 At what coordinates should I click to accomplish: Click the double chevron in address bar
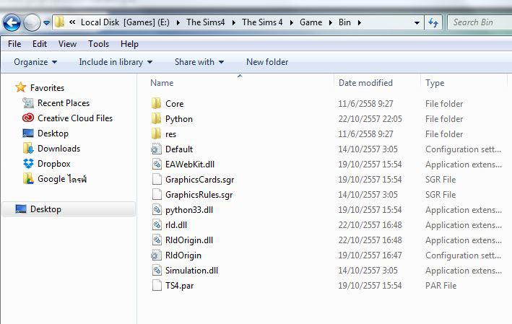click(72, 22)
